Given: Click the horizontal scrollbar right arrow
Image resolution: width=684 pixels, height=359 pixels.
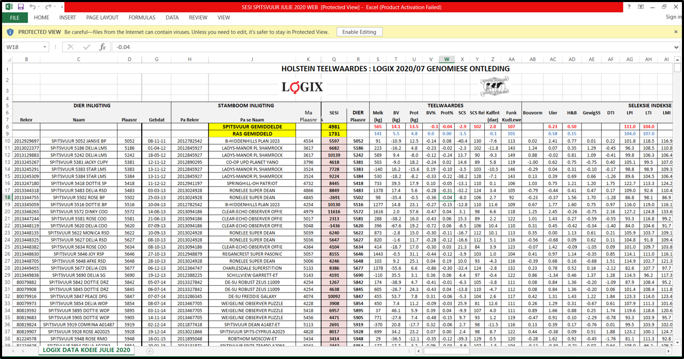Looking at the screenshot, I should pyautogui.click(x=670, y=351).
